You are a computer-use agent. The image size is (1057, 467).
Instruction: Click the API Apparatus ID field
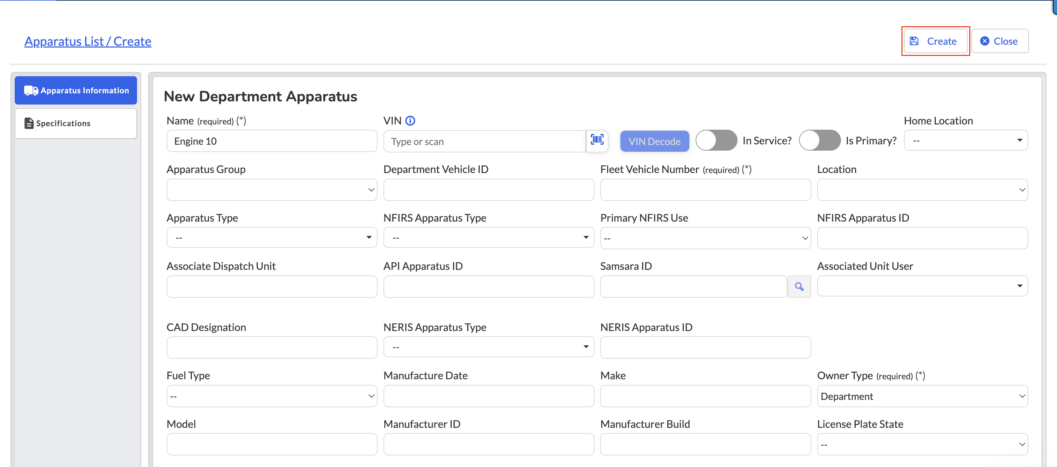click(x=488, y=286)
